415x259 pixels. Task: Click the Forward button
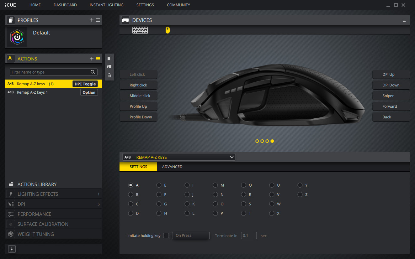click(x=391, y=106)
